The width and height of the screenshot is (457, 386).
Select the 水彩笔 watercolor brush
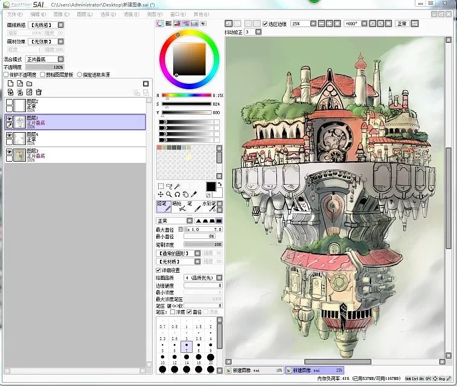coord(209,206)
